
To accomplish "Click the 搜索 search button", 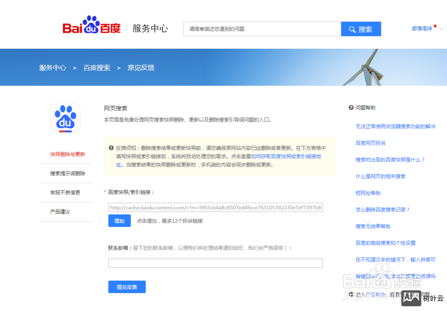I will pyautogui.click(x=361, y=28).
